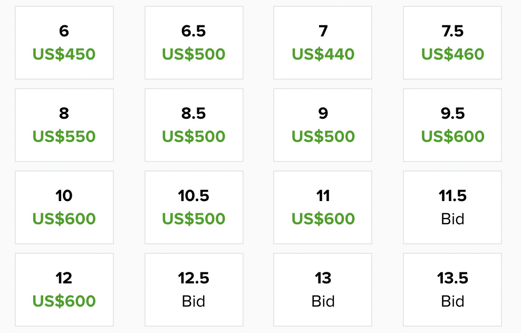Image resolution: width=521 pixels, height=333 pixels.
Task: Select size 9.5 for US$600
Action: [452, 125]
